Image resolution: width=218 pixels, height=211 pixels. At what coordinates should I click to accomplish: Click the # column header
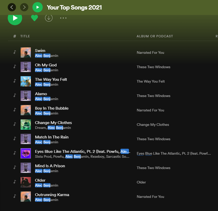(15, 36)
